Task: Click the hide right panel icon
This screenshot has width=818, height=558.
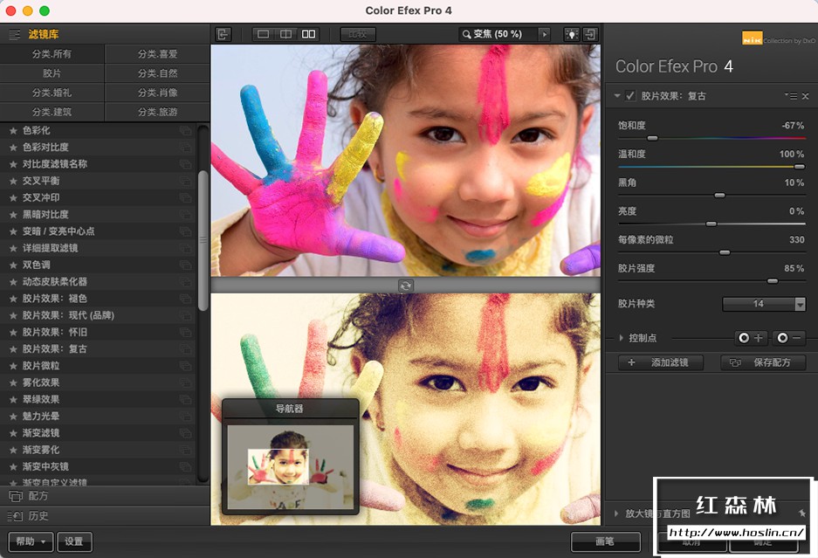Action: click(591, 34)
